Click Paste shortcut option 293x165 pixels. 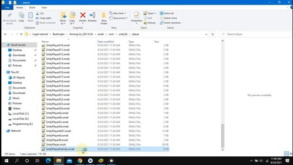tap(46, 22)
